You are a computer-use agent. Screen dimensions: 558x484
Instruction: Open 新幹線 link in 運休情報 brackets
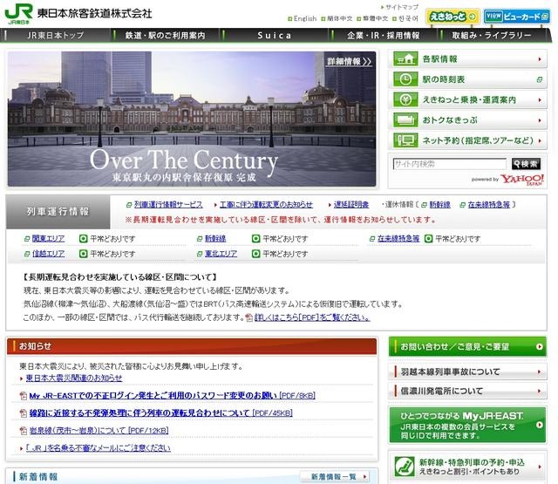[x=439, y=205]
